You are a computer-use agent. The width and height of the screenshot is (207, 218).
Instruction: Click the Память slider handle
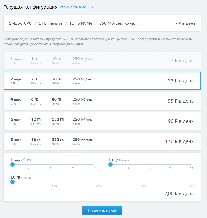pos(111,165)
